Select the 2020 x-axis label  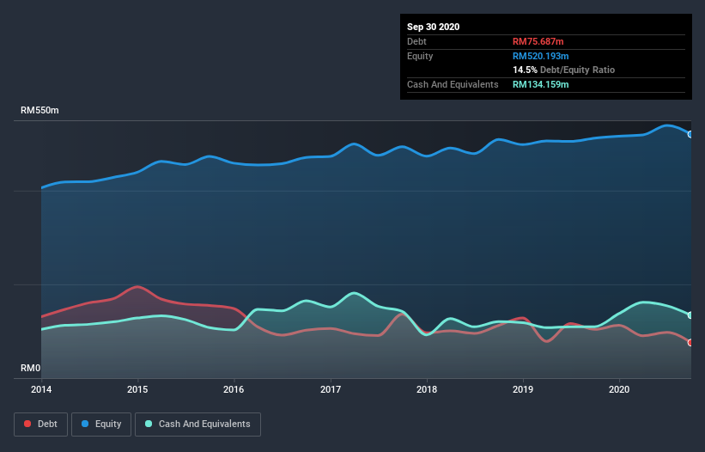[x=619, y=389]
